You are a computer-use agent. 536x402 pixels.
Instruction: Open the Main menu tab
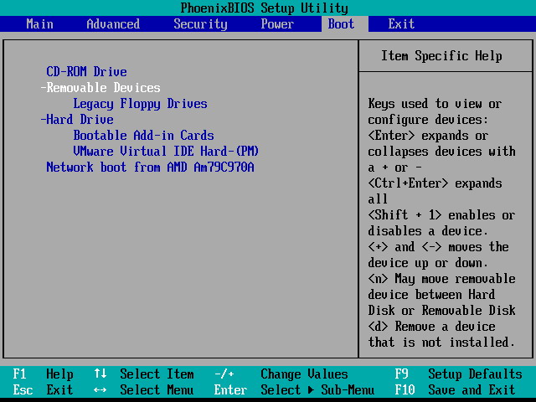[x=39, y=24]
